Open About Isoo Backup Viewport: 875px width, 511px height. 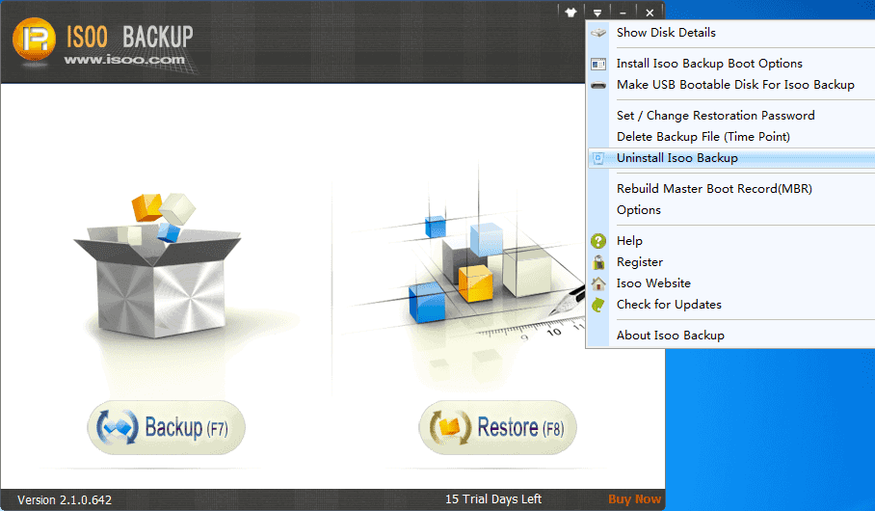coord(670,336)
